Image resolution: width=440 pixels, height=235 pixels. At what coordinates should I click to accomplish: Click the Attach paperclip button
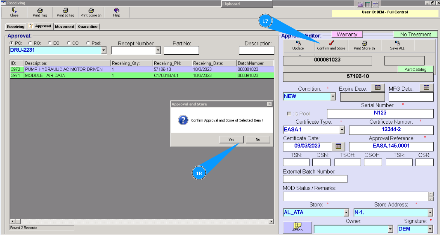pyautogui.click(x=297, y=227)
